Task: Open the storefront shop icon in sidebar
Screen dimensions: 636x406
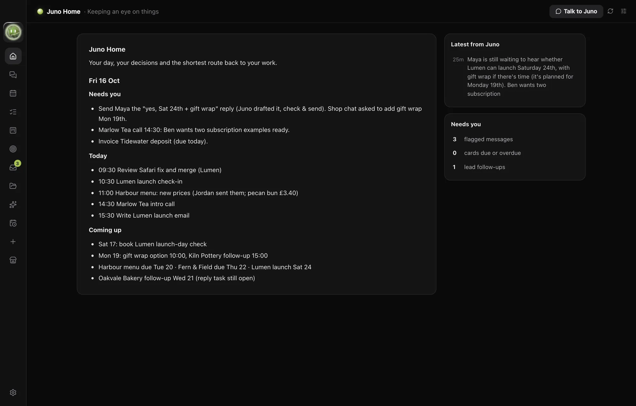Action: pos(13,260)
